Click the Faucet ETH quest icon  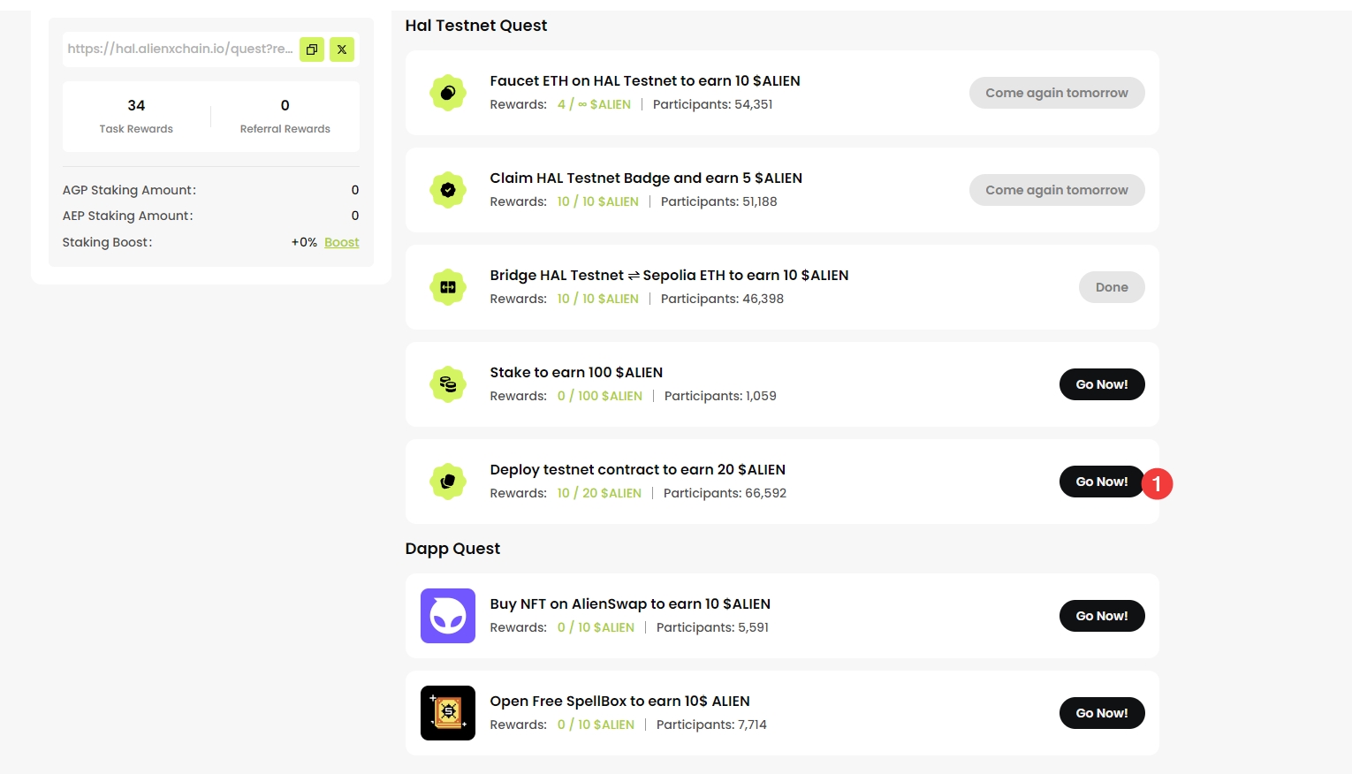click(448, 93)
